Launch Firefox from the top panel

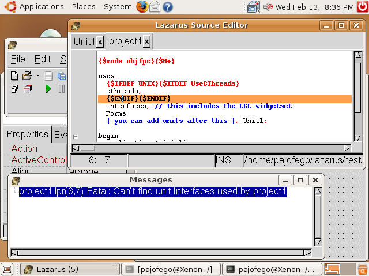pyautogui.click(x=142, y=7)
